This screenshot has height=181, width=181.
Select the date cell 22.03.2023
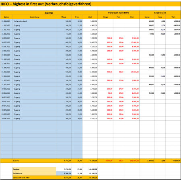click(6, 55)
